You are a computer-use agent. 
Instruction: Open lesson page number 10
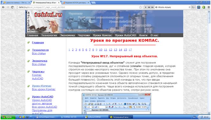point(101,50)
